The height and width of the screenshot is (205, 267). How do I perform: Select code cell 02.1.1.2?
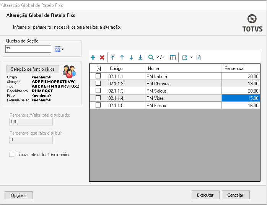point(126,84)
